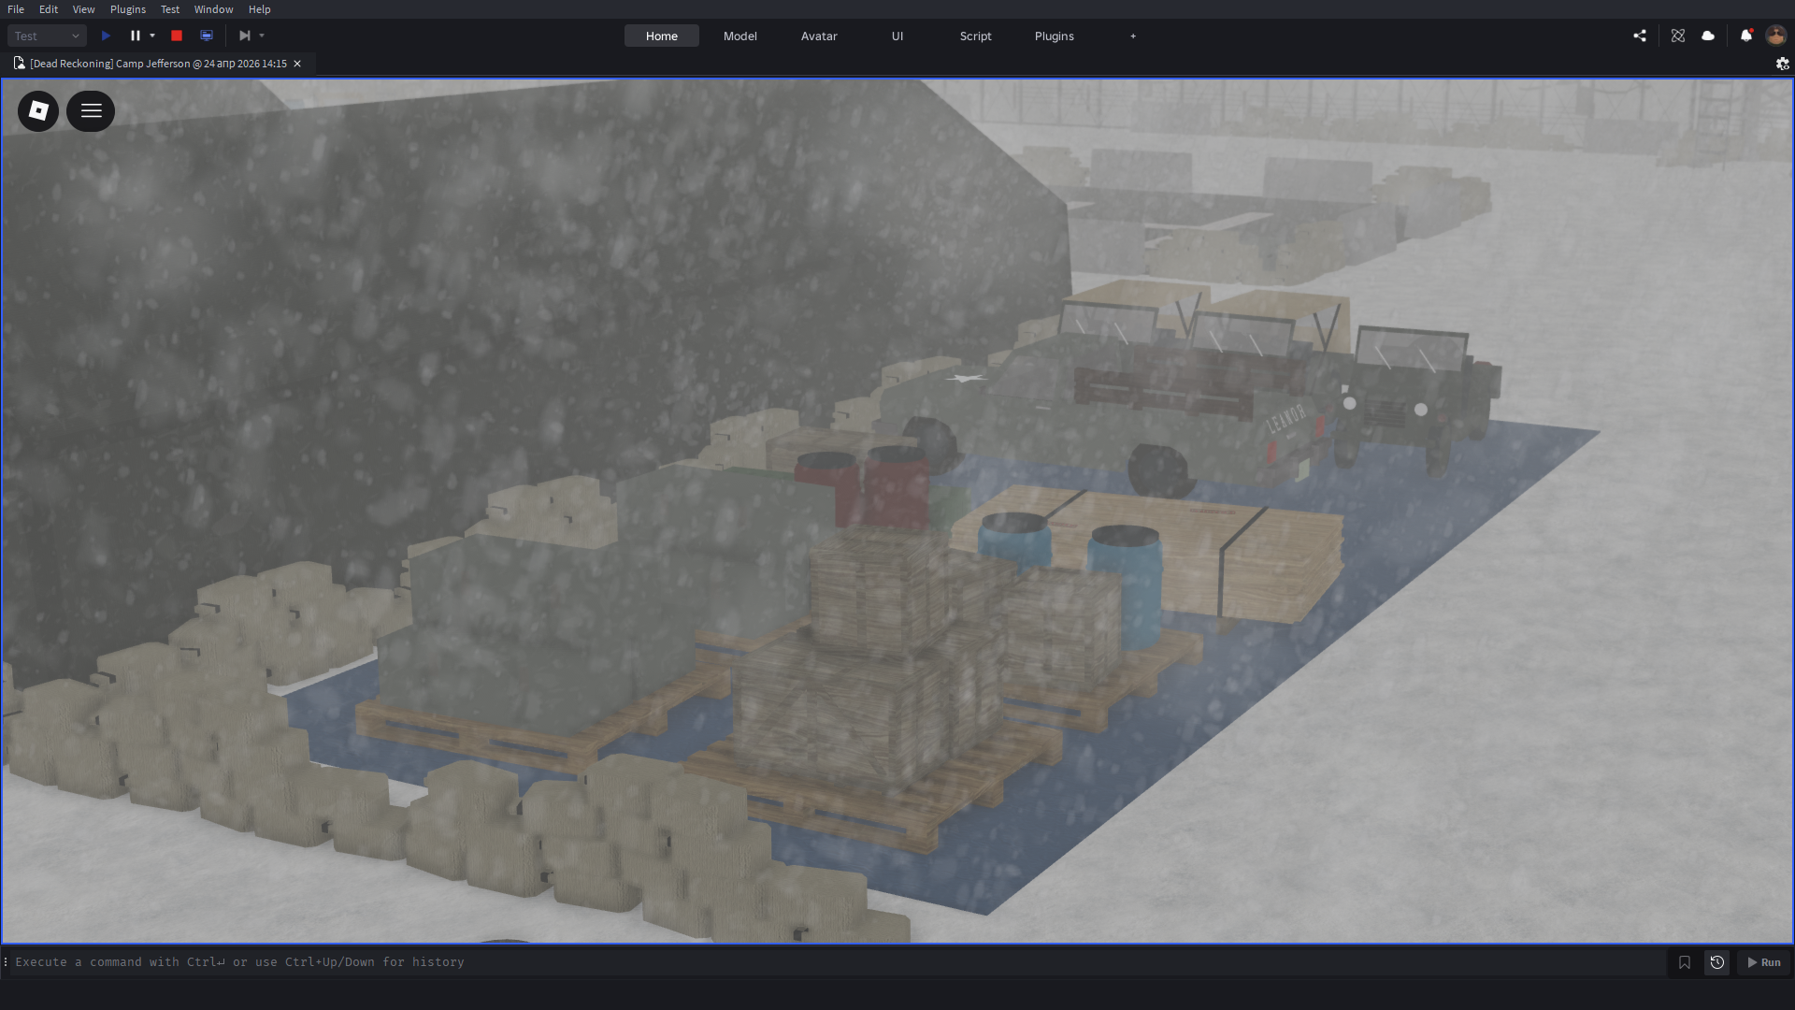Click the step forward icon
Image resolution: width=1795 pixels, height=1010 pixels.
coord(245,36)
